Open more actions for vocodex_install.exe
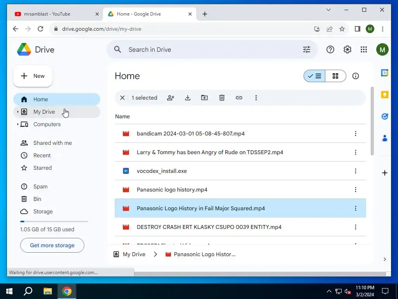The height and width of the screenshot is (299, 398). [355, 171]
